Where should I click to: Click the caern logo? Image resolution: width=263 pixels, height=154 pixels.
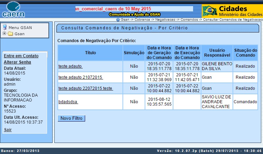coord(13,9)
